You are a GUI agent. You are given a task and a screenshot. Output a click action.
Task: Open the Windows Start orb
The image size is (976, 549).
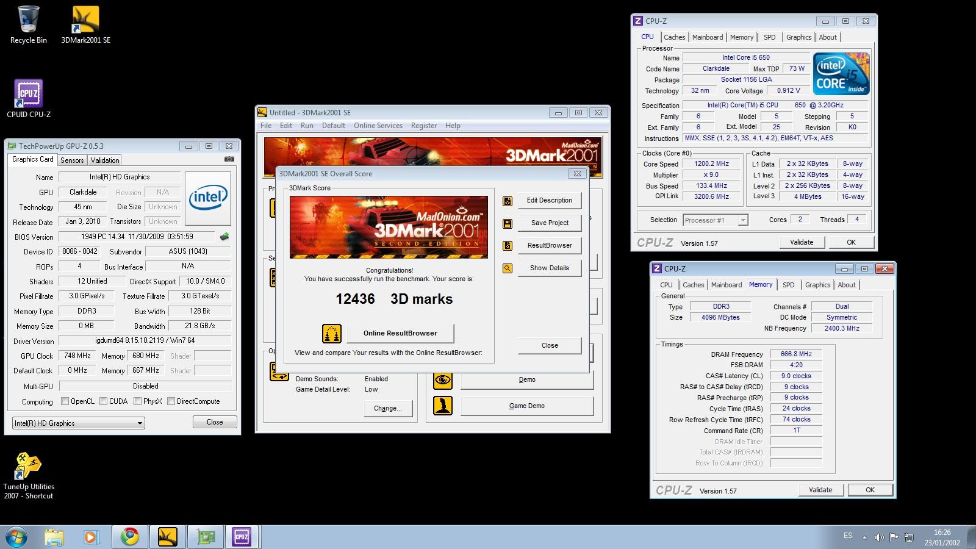(16, 537)
